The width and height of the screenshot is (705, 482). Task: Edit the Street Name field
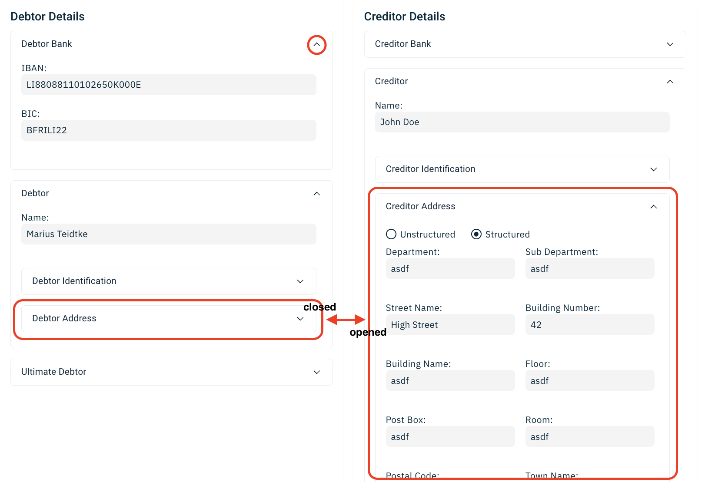click(x=450, y=325)
